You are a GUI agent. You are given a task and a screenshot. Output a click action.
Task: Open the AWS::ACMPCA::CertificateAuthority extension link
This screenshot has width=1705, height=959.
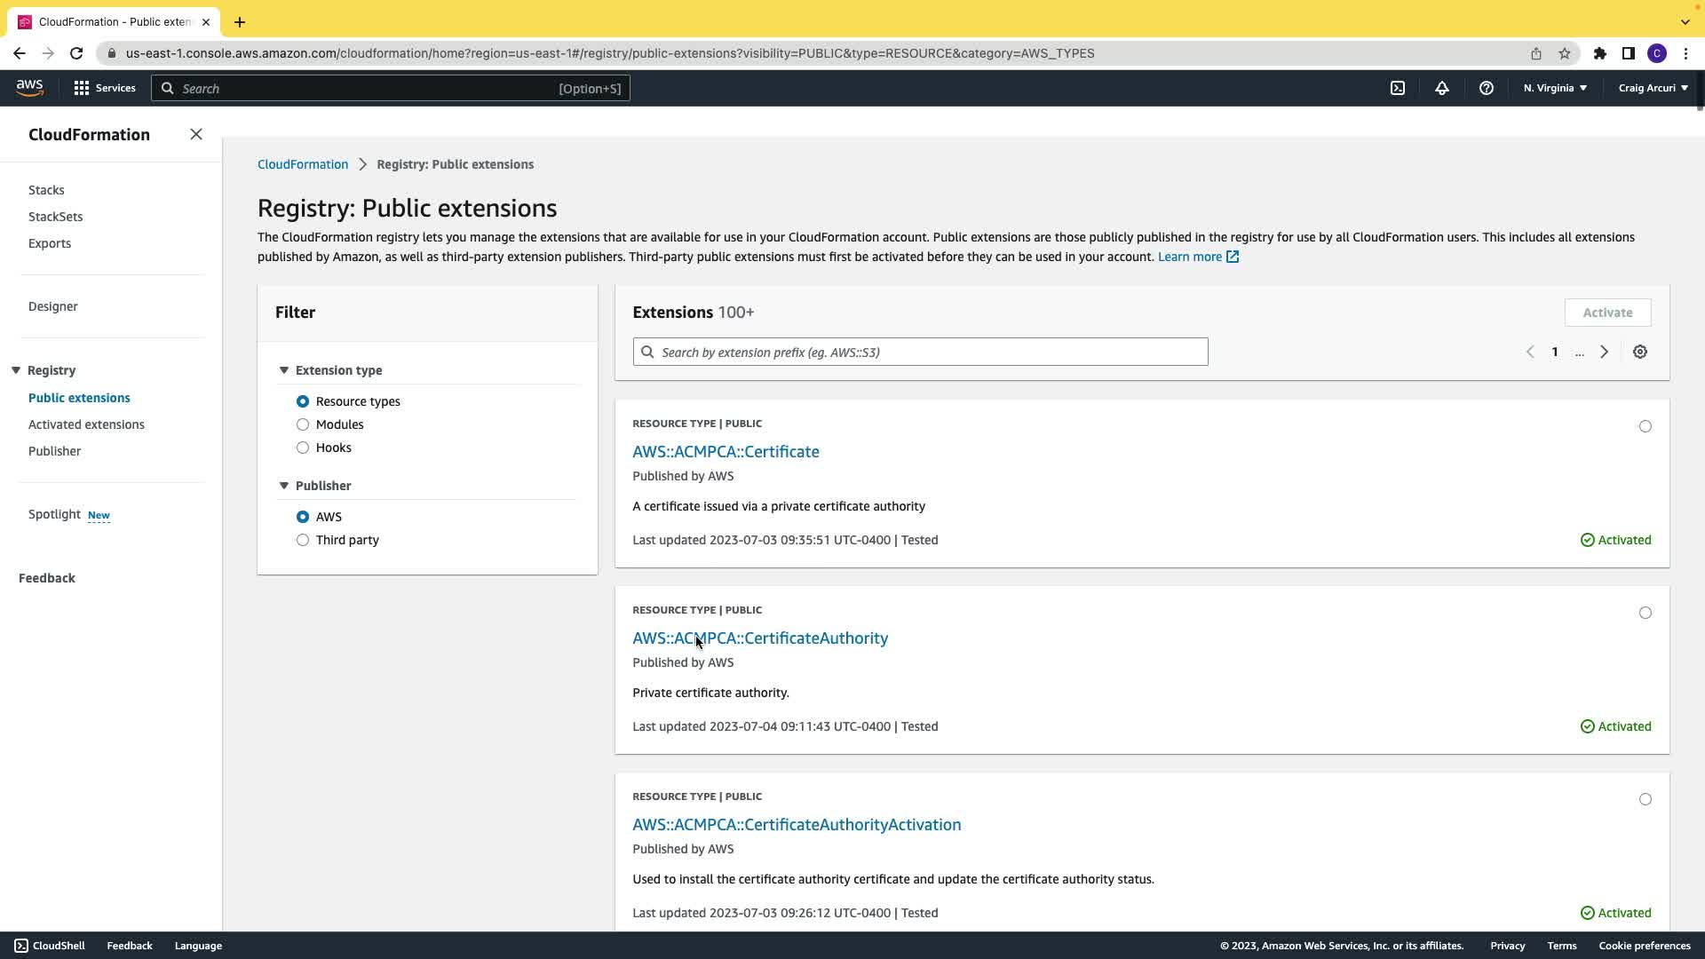click(759, 638)
